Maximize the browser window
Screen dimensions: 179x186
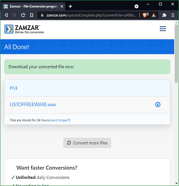tap(160, 4)
